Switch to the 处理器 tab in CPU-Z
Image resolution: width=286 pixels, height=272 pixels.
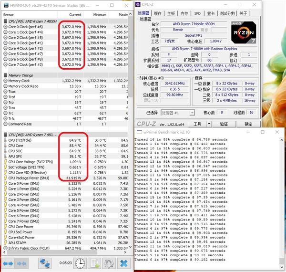[x=143, y=13]
